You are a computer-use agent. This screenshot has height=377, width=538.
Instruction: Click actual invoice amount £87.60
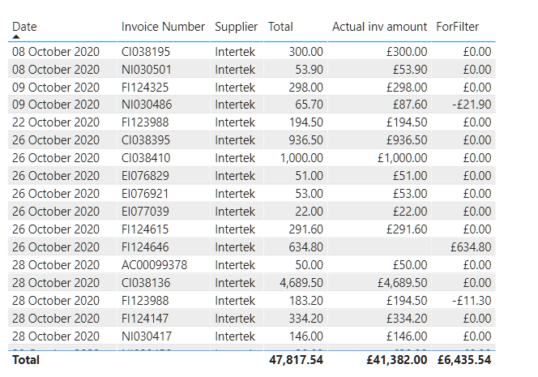point(410,105)
